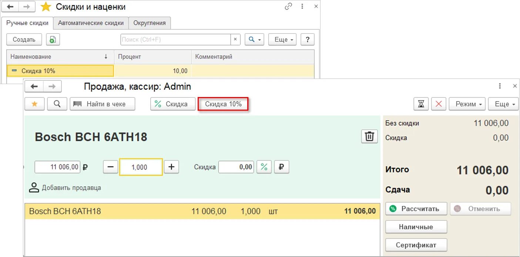Viewport: 520px width, 257px height.
Task: Copy link icon in Скидки и наценки header
Action: coord(288,6)
